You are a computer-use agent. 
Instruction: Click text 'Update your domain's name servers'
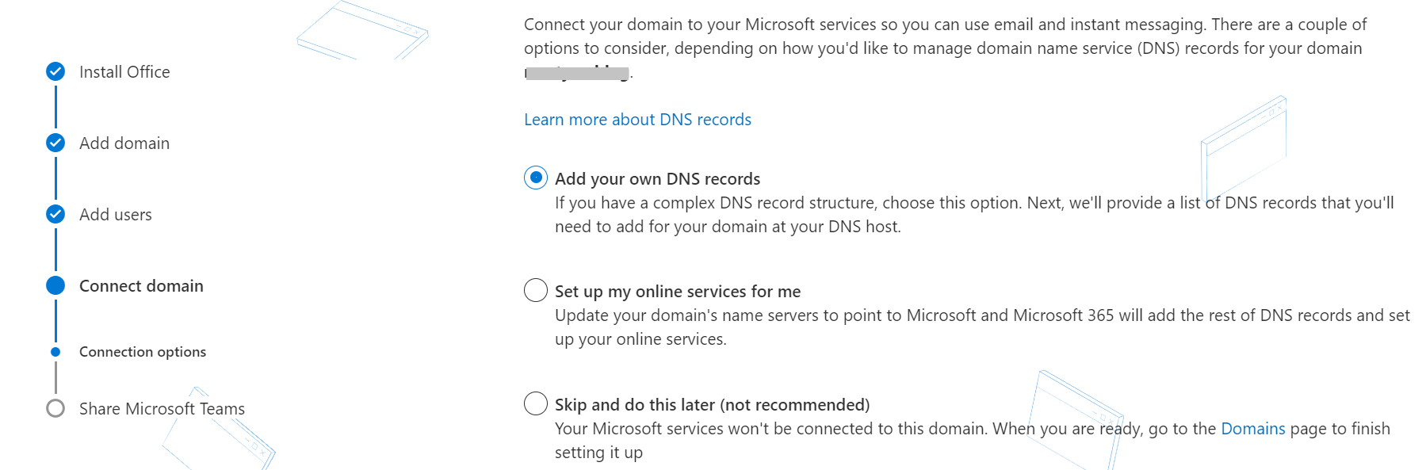click(686, 315)
